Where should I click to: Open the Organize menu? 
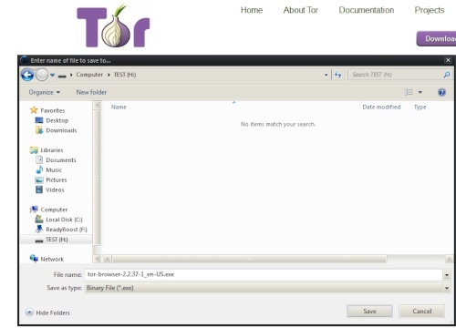click(x=45, y=92)
